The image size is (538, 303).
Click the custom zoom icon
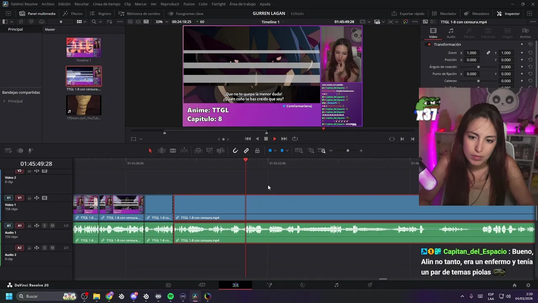(322, 151)
